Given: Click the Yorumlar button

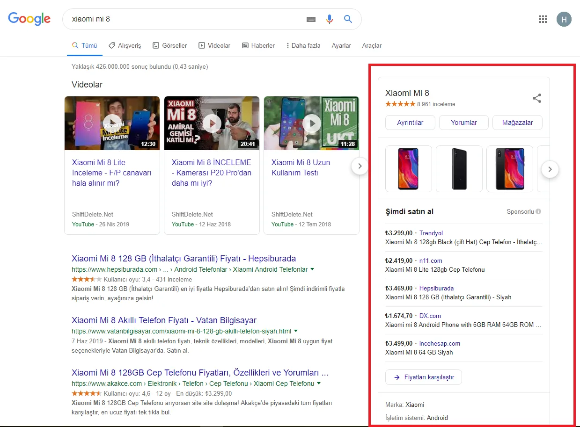Looking at the screenshot, I should [x=464, y=123].
